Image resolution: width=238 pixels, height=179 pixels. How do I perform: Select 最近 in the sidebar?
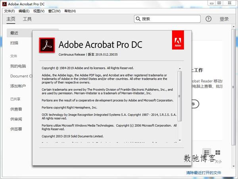20,33
